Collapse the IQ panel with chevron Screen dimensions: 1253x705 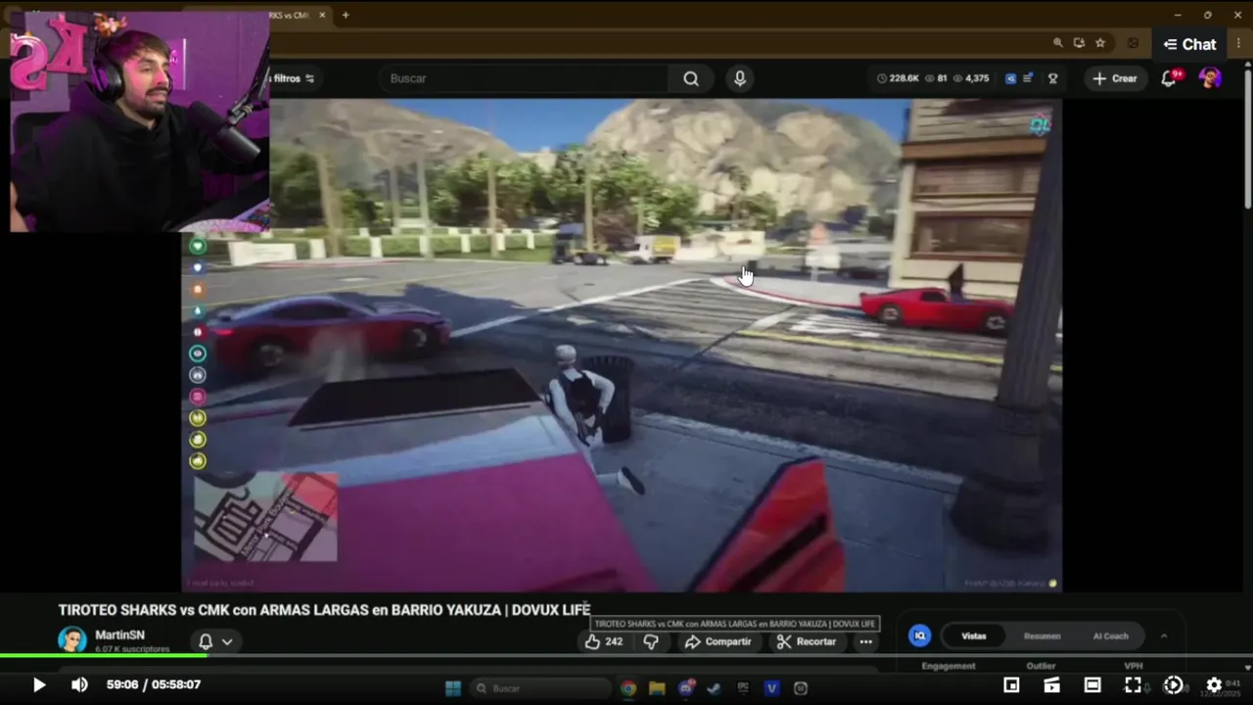click(1164, 635)
